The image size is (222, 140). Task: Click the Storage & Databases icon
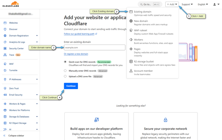(5, 117)
